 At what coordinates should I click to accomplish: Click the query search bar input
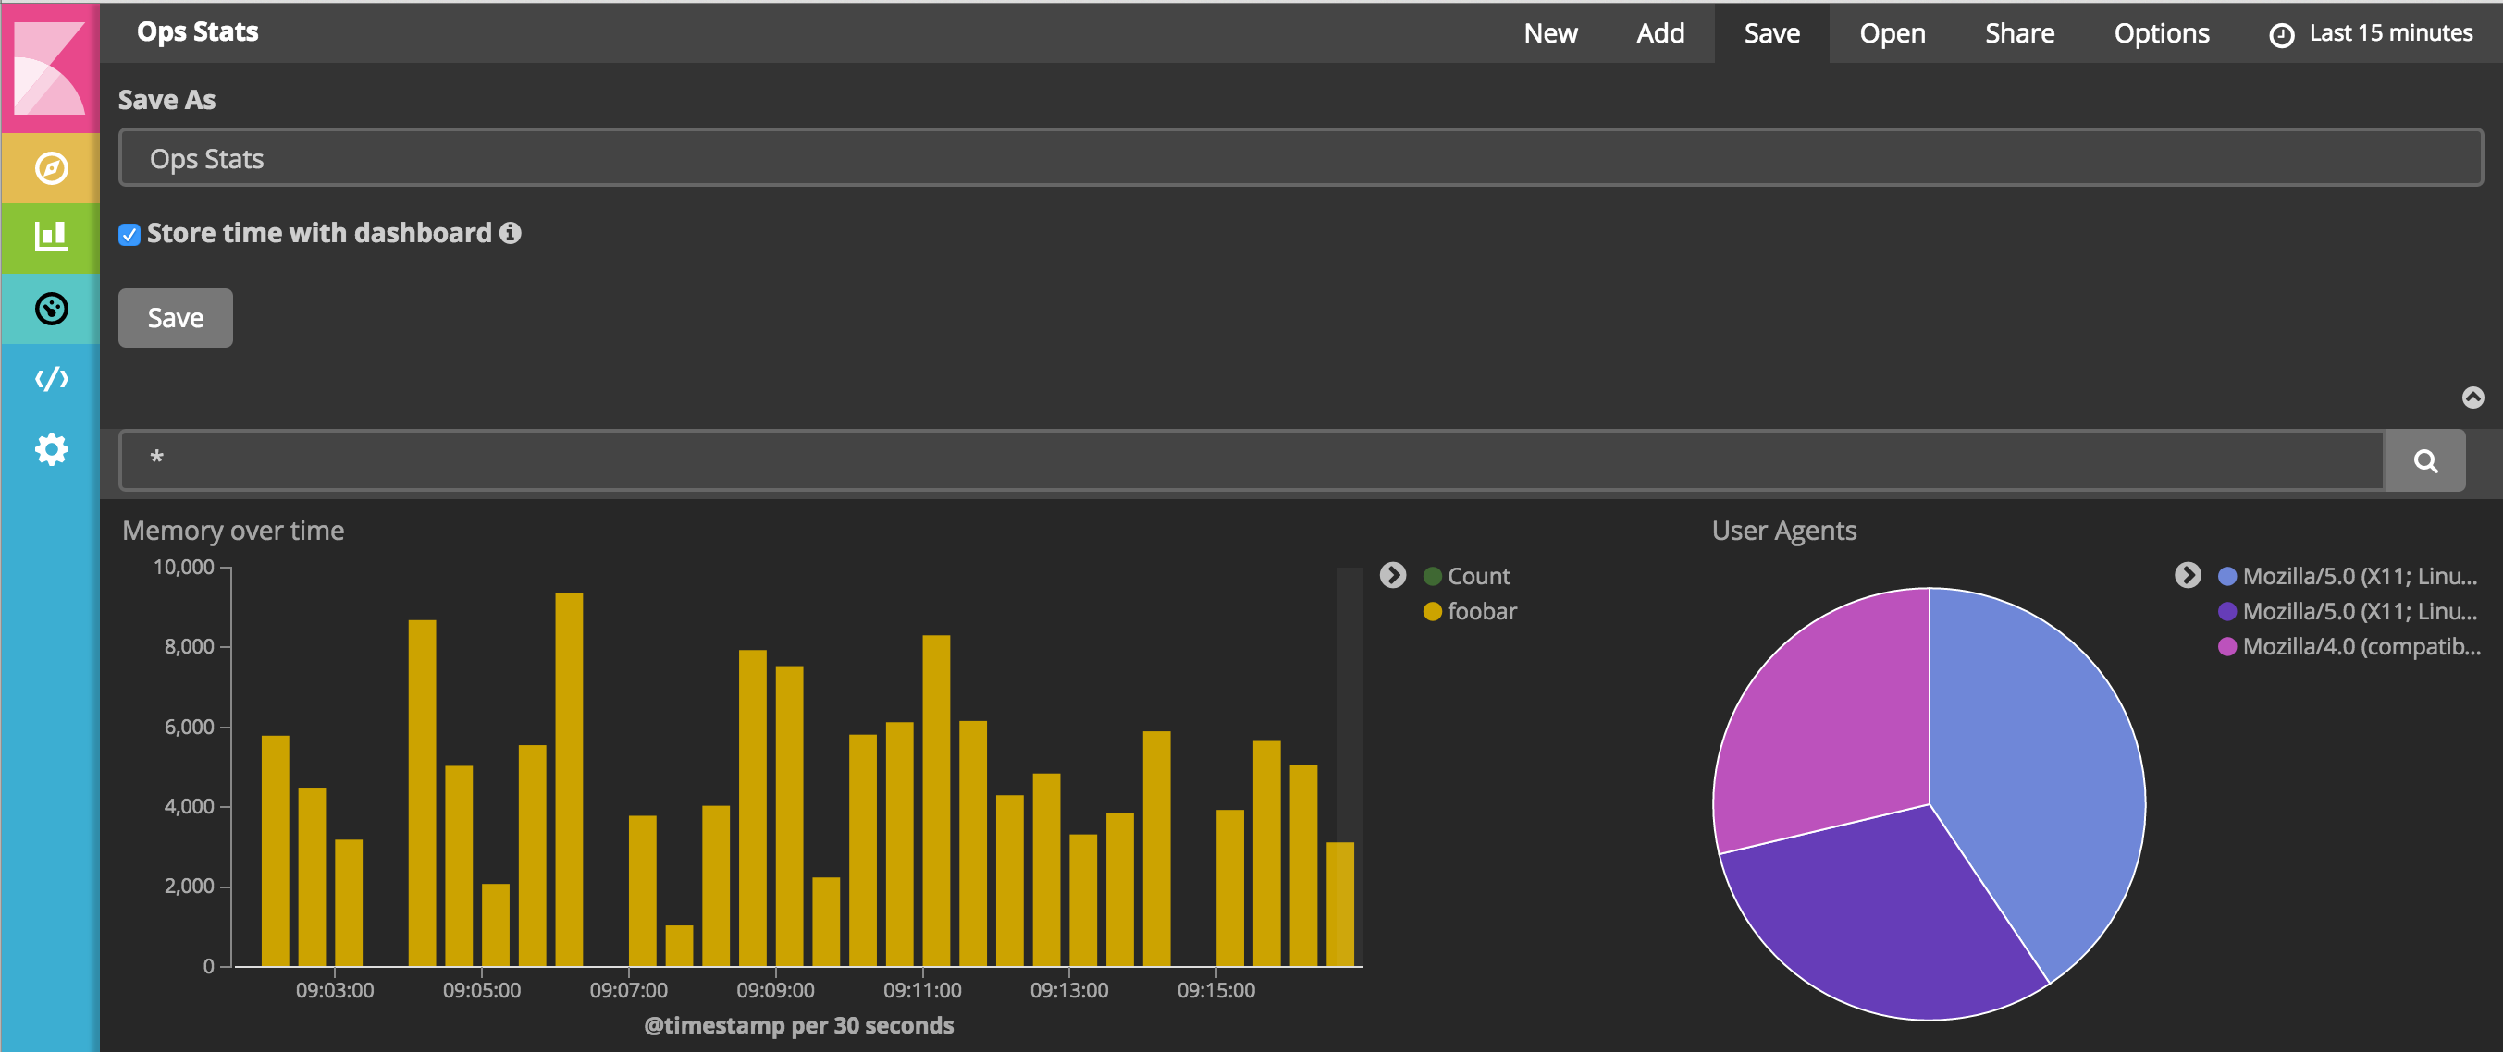(1251, 460)
